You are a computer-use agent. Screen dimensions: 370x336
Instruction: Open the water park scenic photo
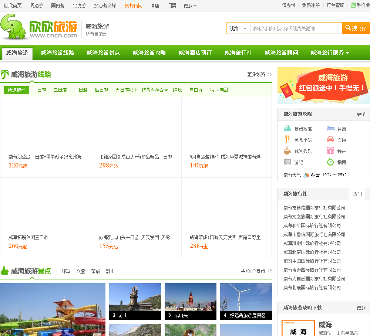(53, 309)
